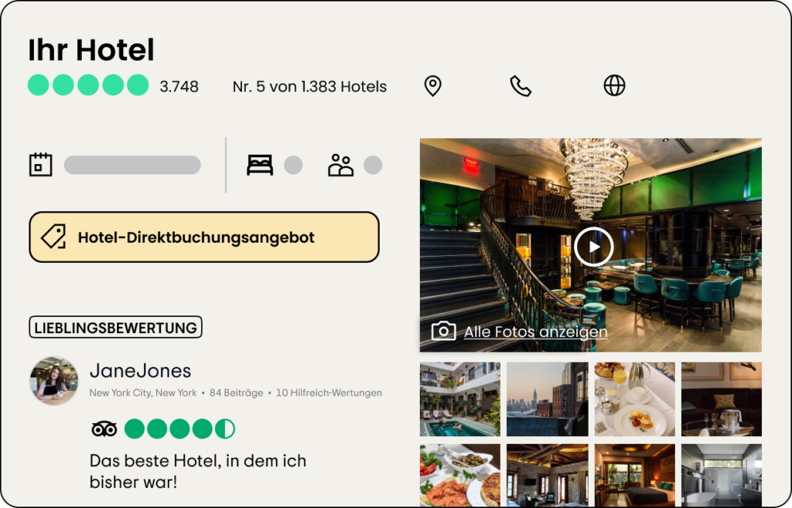792x508 pixels.
Task: Click the price tag icon in offer button
Action: click(53, 237)
